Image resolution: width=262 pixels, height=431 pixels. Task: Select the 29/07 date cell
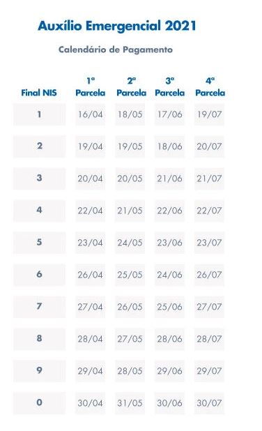tap(209, 371)
